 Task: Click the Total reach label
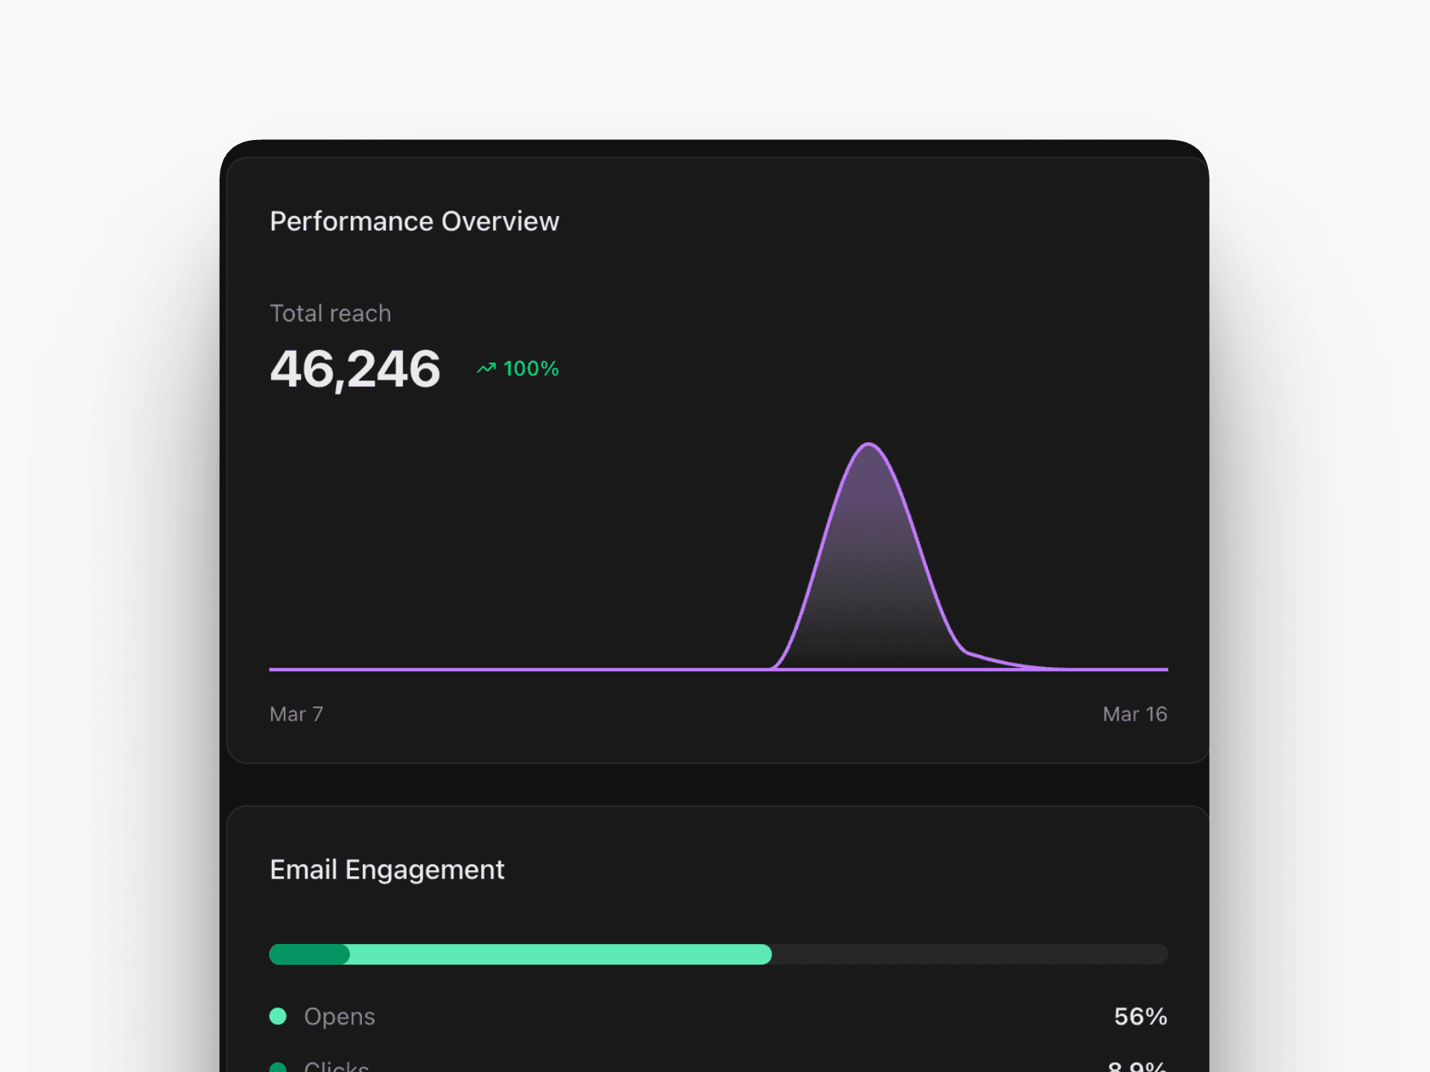click(x=330, y=313)
